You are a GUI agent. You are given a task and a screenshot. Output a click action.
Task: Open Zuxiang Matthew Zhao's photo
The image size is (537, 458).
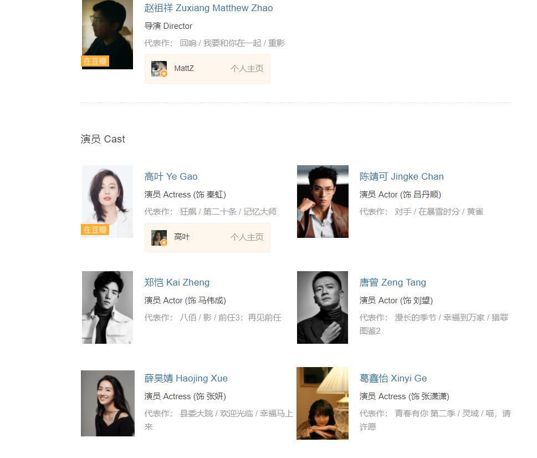[x=108, y=34]
